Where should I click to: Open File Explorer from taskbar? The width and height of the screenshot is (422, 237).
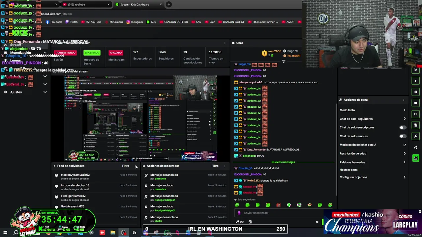(x=113, y=233)
